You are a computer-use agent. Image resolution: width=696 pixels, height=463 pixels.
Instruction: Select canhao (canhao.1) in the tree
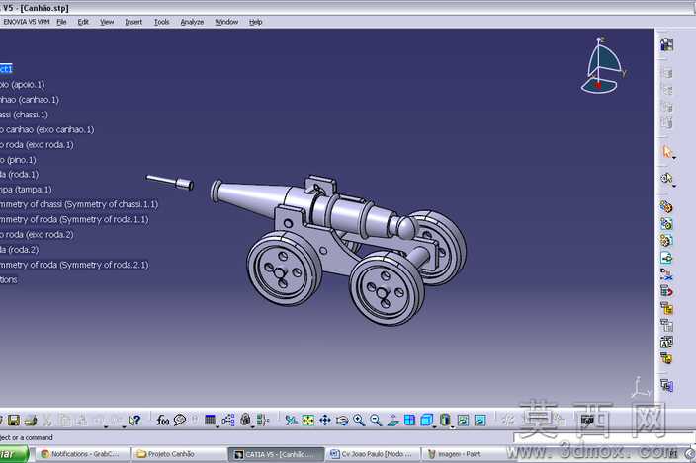(x=30, y=100)
